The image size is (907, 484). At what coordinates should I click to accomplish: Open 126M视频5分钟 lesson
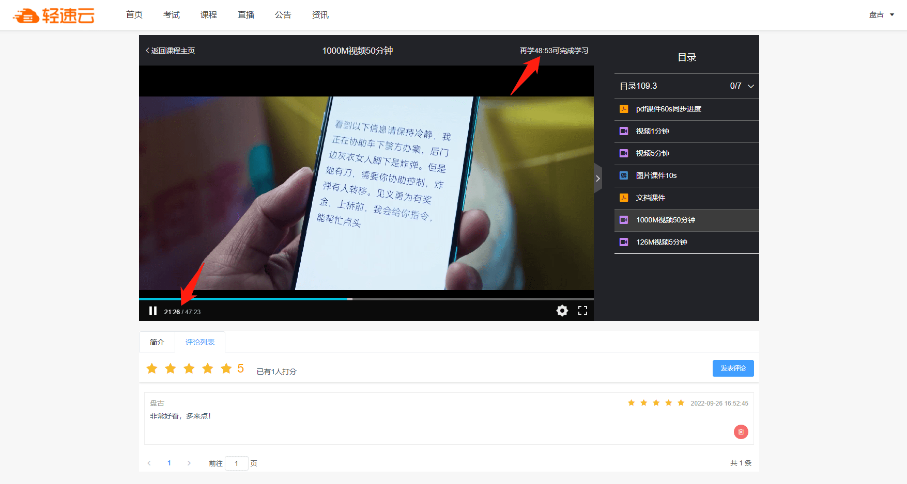[x=686, y=242]
